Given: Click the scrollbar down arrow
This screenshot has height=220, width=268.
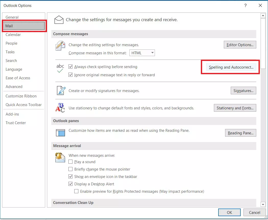Looking at the screenshot, I should point(263,204).
